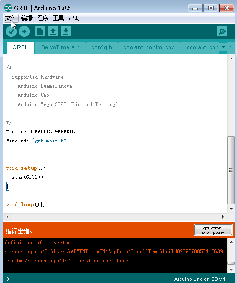The height and width of the screenshot is (283, 237).
Task: Click the "Arduino Uno" comment line
Action: pos(34,95)
